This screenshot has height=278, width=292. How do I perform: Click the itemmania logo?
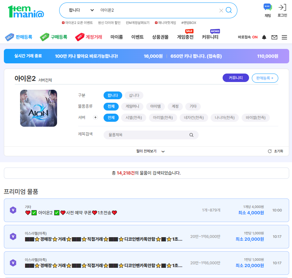pyautogui.click(x=26, y=12)
